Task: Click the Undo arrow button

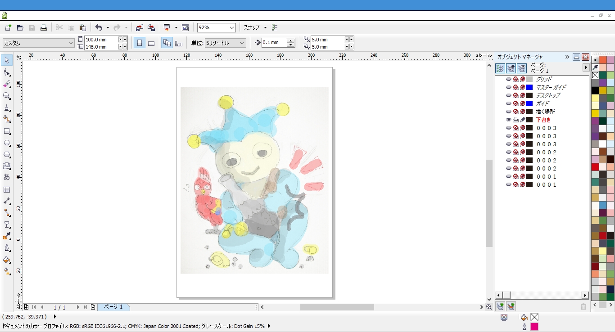Action: tap(99, 28)
